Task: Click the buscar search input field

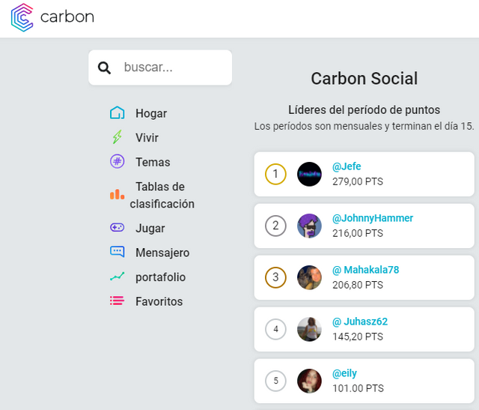Action: (x=160, y=67)
